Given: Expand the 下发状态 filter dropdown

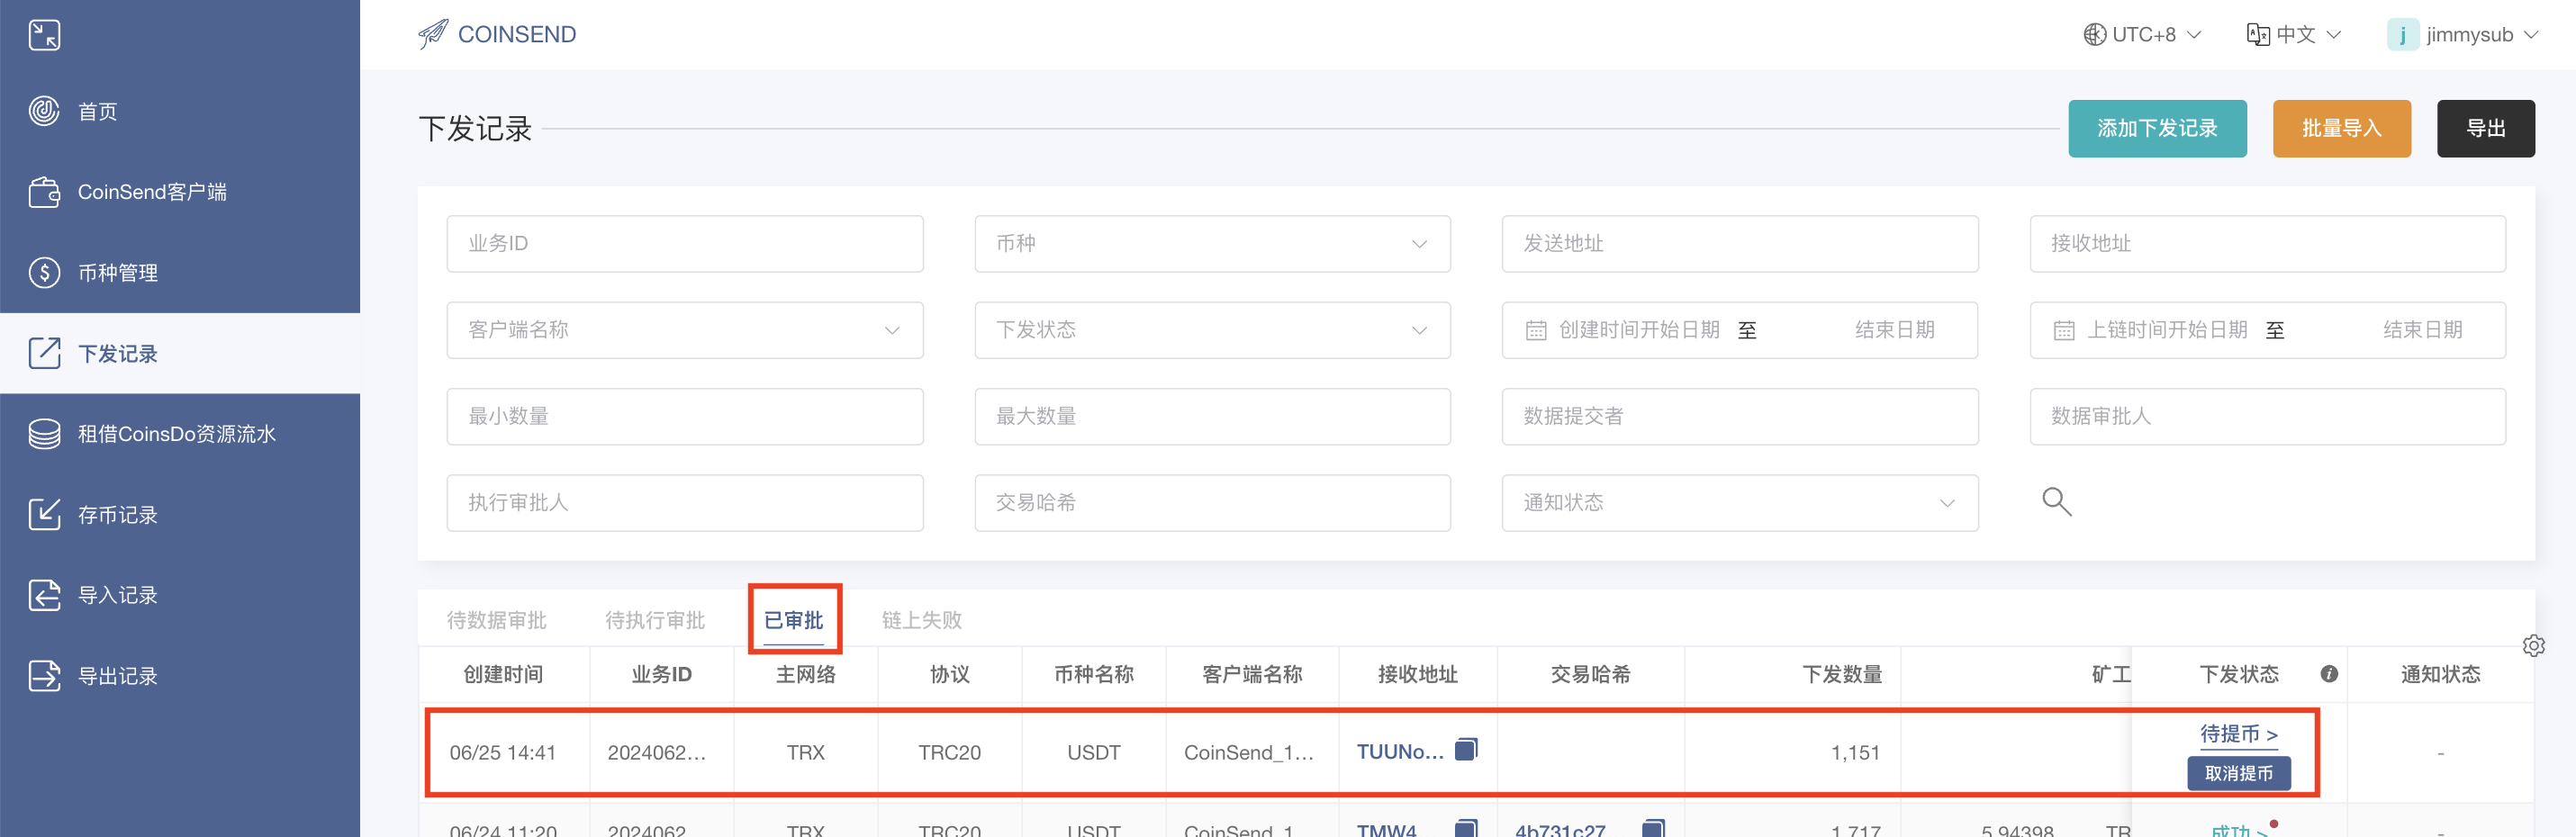Looking at the screenshot, I should [1211, 330].
